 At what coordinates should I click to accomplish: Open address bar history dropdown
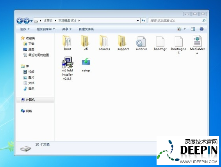(138, 21)
